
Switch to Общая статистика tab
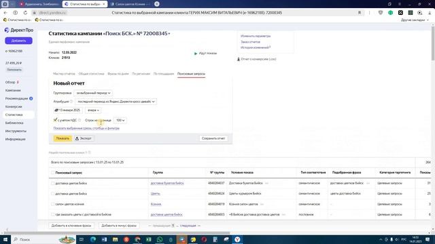pos(91,74)
